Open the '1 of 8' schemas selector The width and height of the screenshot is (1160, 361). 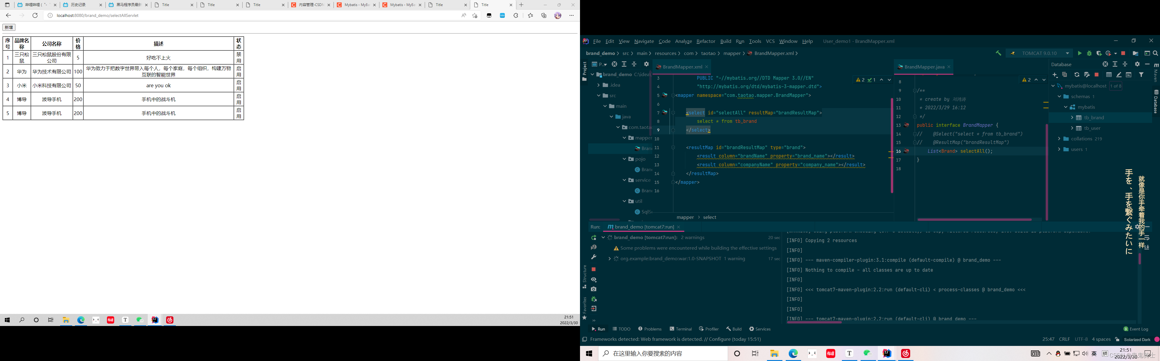[x=1115, y=86]
